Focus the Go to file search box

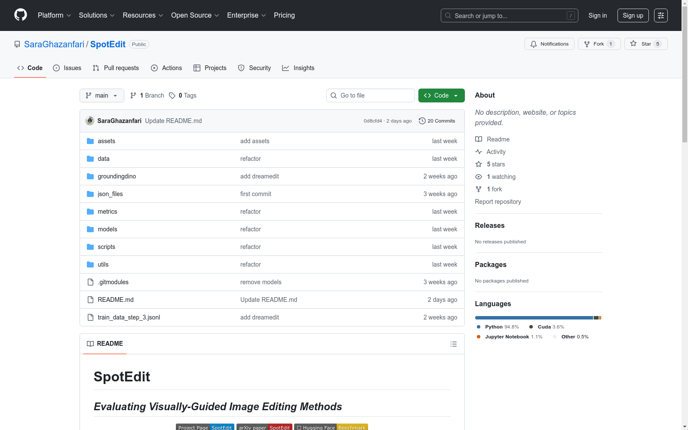point(371,95)
